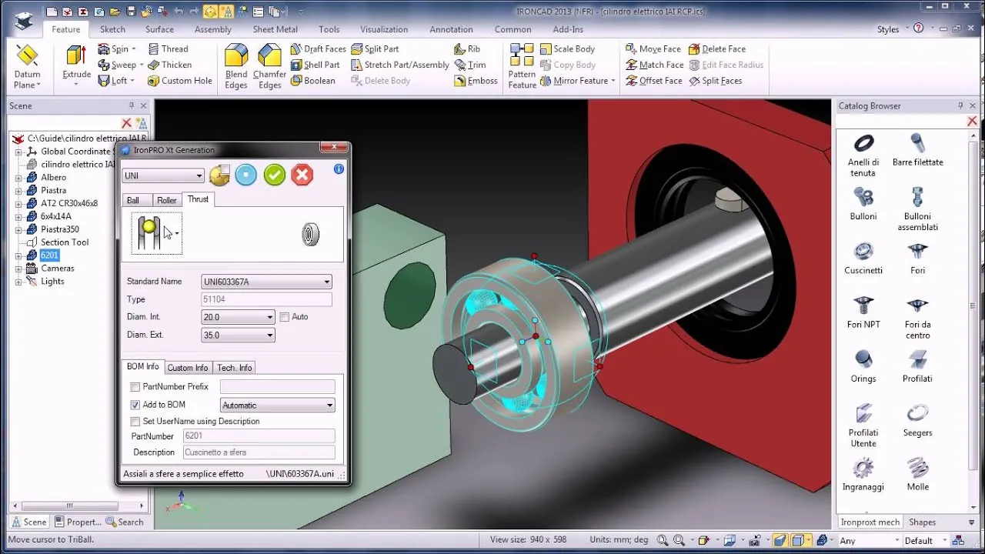The height and width of the screenshot is (554, 985).
Task: Open the Automatic BOM dropdown
Action: (277, 405)
